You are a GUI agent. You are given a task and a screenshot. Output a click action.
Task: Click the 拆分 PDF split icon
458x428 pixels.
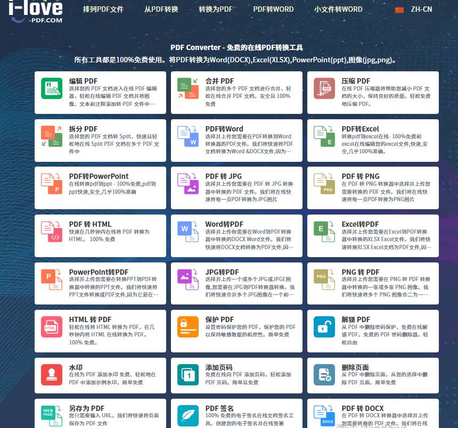tap(52, 136)
